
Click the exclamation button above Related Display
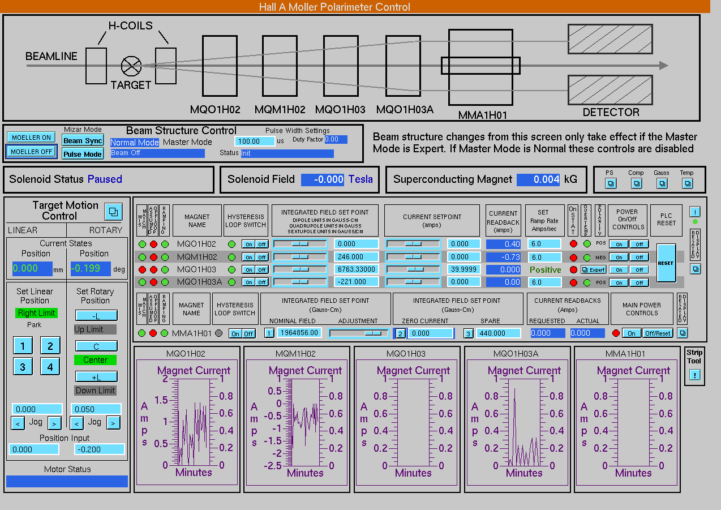[696, 212]
